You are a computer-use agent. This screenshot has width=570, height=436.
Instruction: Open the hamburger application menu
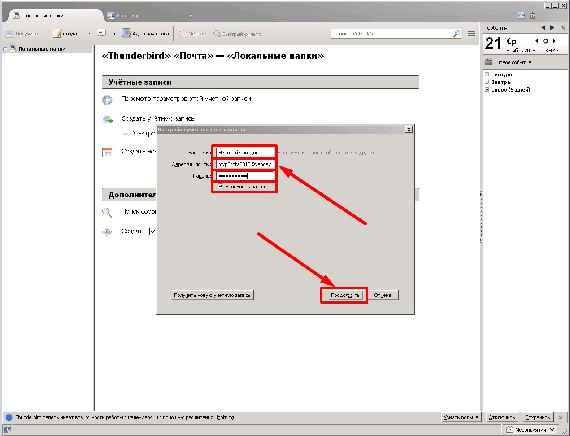pos(471,34)
